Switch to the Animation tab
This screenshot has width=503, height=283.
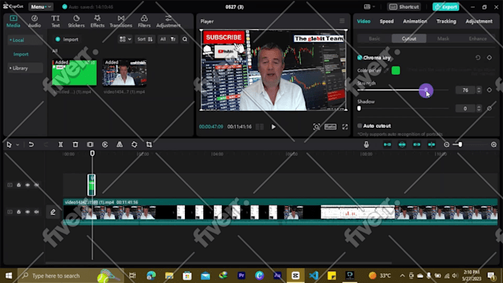tap(415, 21)
